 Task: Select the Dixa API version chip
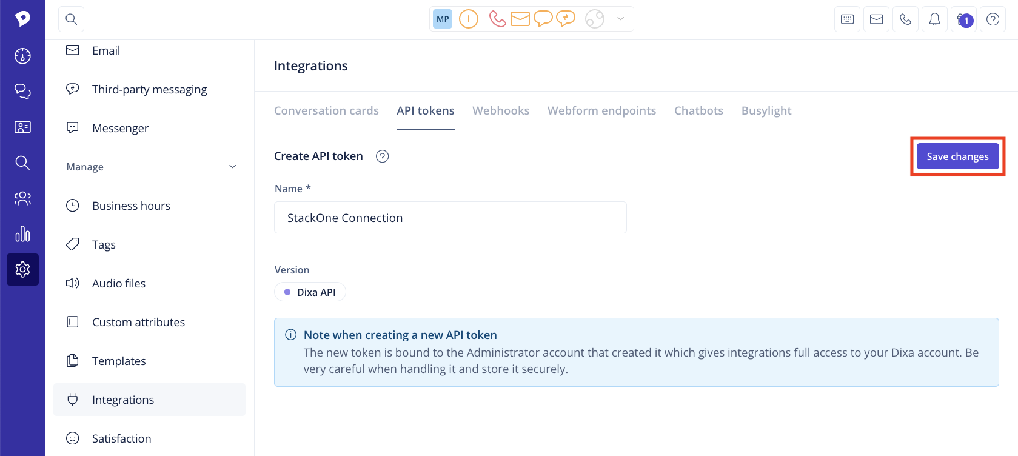(310, 292)
